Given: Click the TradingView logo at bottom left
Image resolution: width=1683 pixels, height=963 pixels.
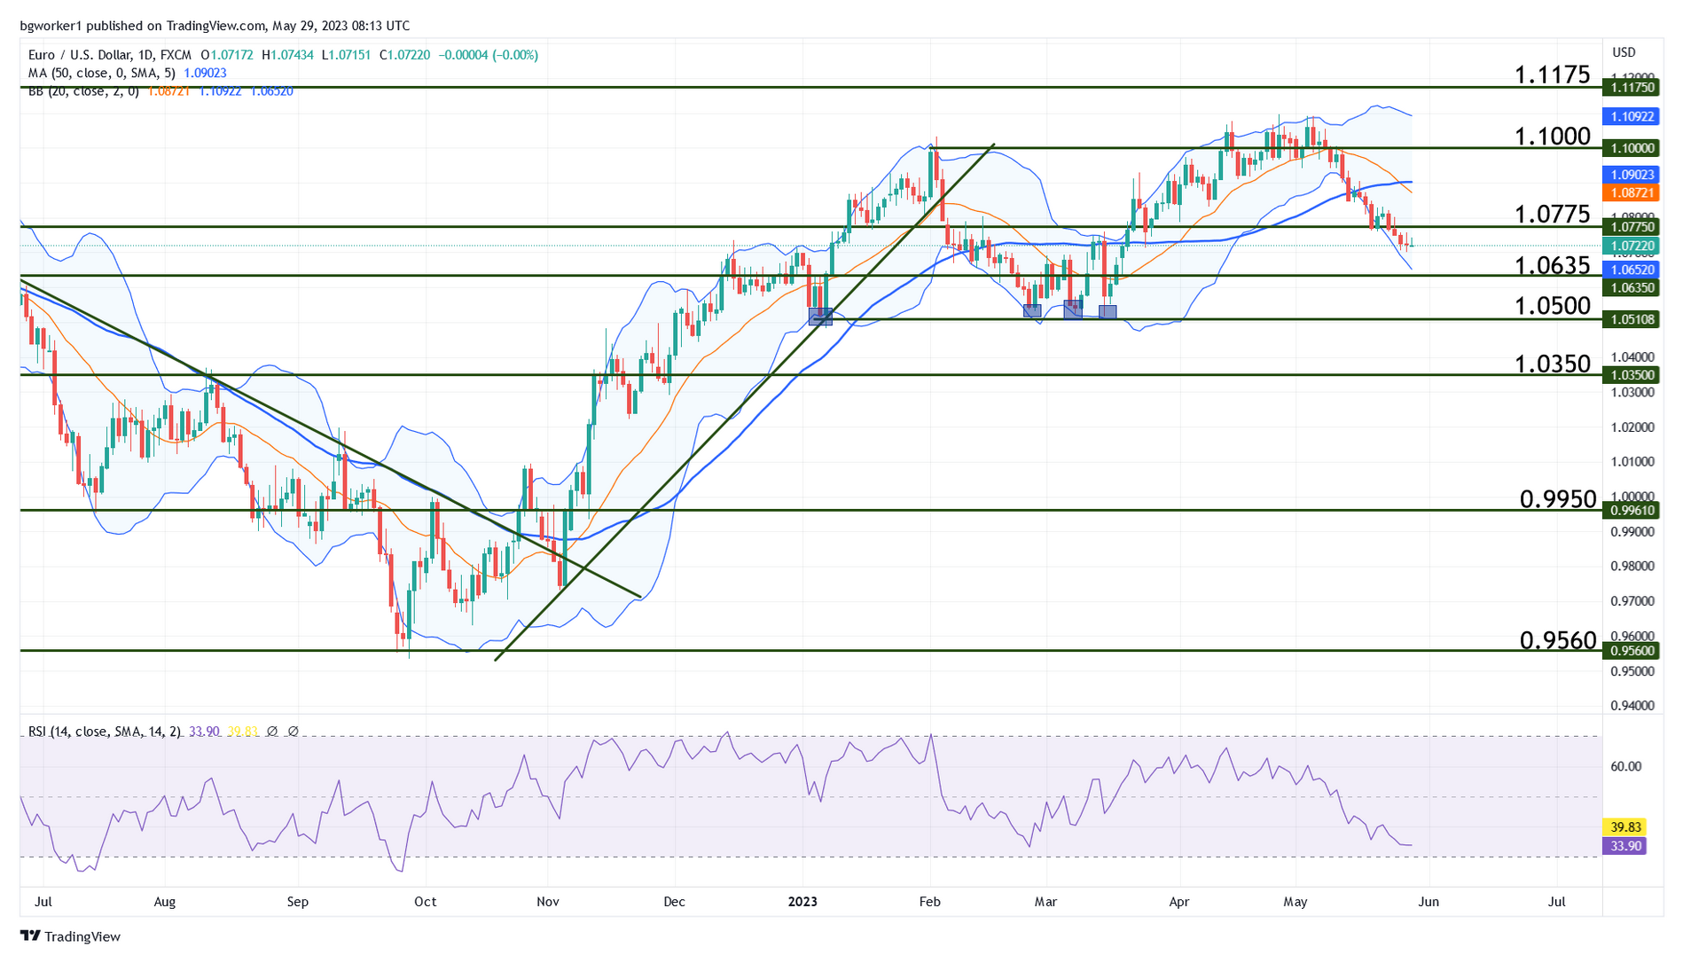Looking at the screenshot, I should pyautogui.click(x=70, y=936).
